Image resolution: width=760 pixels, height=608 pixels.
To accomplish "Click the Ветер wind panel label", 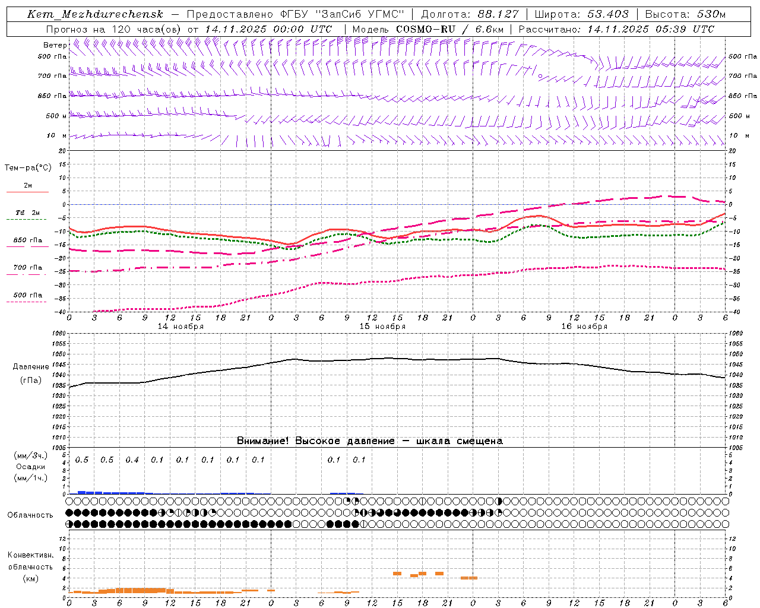I will pos(55,45).
